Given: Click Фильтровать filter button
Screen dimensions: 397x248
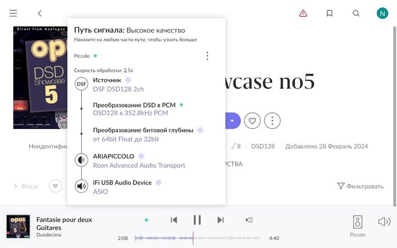Looking at the screenshot, I should click(360, 186).
